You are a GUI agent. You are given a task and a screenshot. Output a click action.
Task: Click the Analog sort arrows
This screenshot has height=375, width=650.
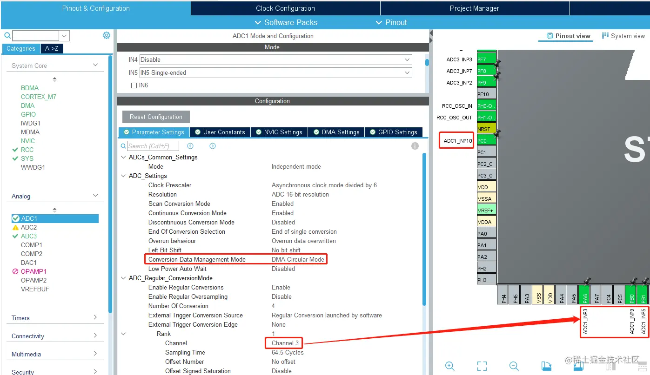(x=55, y=210)
